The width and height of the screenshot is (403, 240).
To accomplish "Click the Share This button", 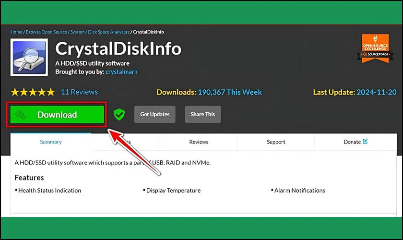I will (x=202, y=114).
